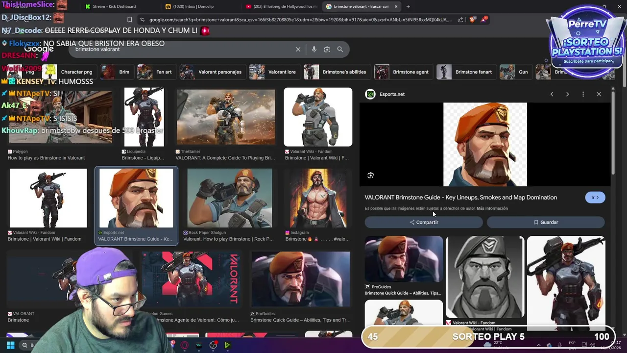Viewport: 627px width, 353px height.
Task: Open VALORANT Brimstone Guide title link
Action: 460,198
